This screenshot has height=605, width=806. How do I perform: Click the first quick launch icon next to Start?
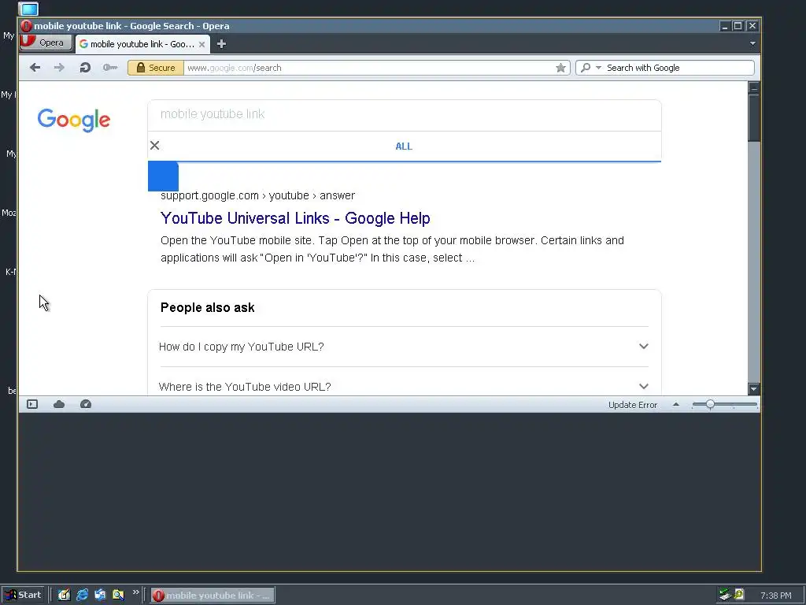[x=64, y=596]
